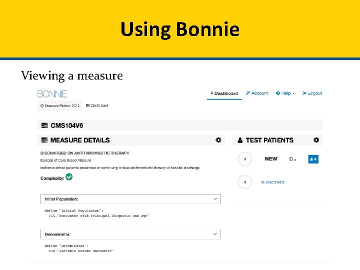Click the Measure Details list icon
This screenshot has width=360, height=270.
[x=44, y=140]
